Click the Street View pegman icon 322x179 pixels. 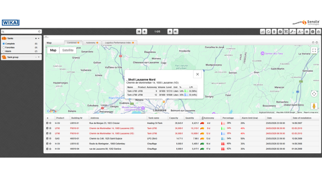pyautogui.click(x=314, y=106)
